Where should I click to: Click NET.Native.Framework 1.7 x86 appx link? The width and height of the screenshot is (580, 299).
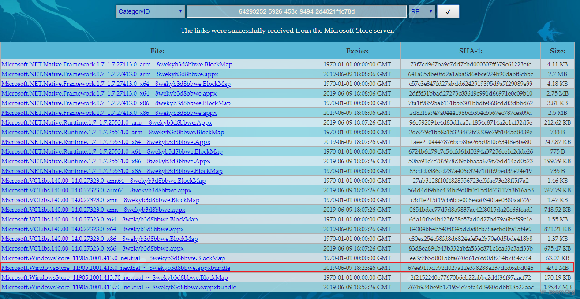click(x=109, y=113)
